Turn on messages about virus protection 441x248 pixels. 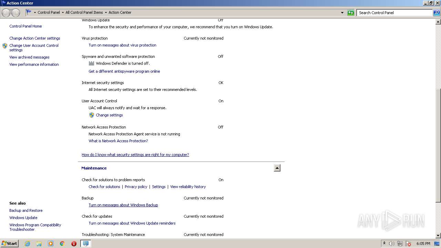point(122,45)
